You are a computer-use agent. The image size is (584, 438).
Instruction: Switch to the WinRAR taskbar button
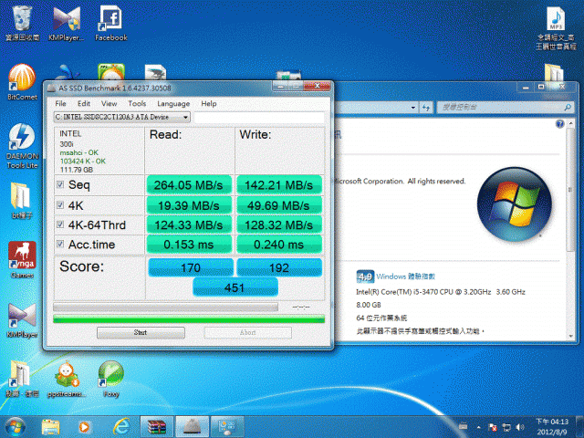coord(157,427)
